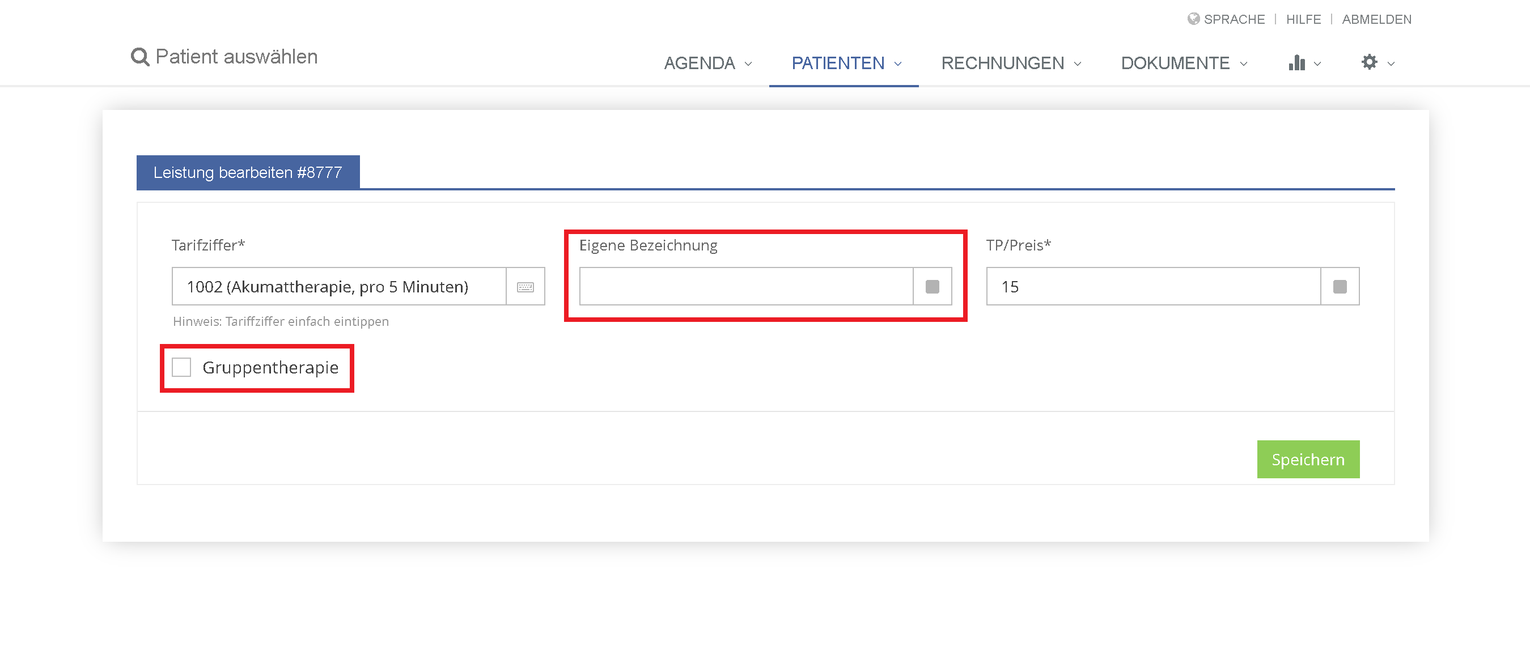
Task: Click the square icon in Eigene Bezeichnung field
Action: (x=932, y=287)
